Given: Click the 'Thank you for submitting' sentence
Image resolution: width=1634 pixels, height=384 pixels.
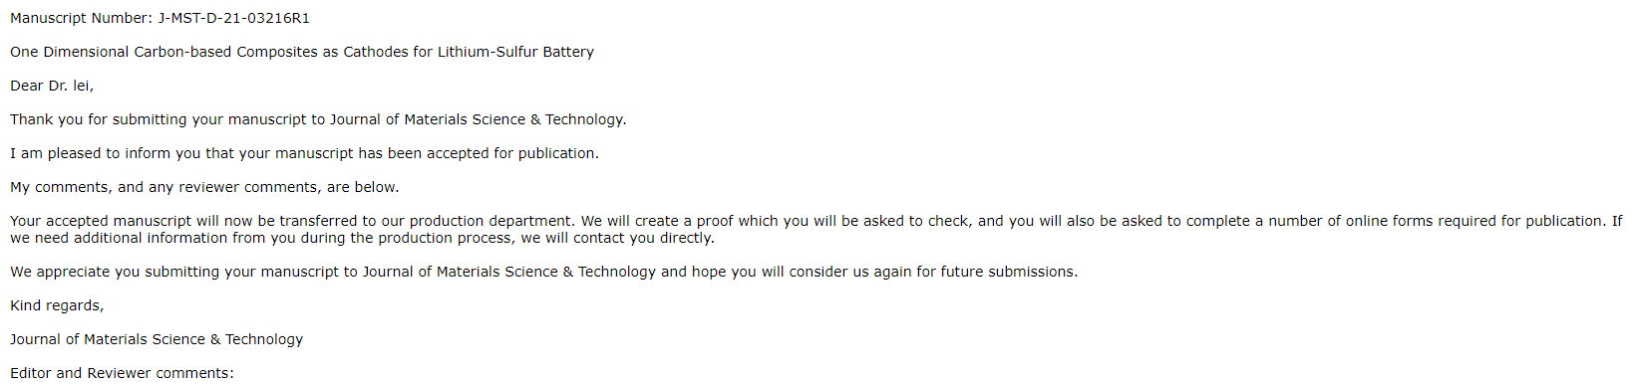Looking at the screenshot, I should coord(318,119).
